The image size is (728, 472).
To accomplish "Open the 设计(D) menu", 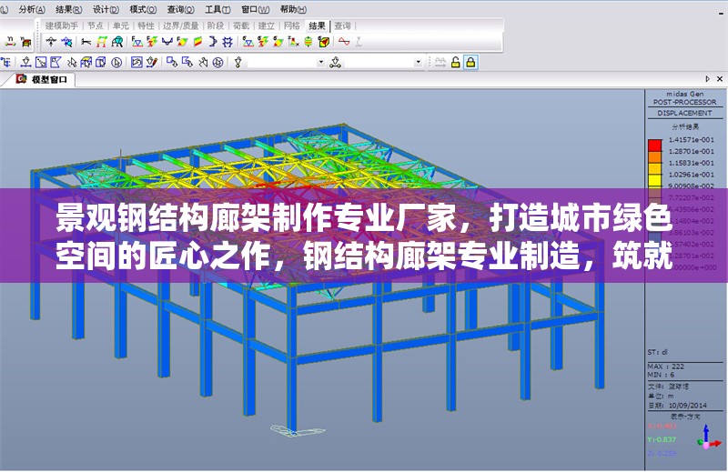I will pos(106,9).
